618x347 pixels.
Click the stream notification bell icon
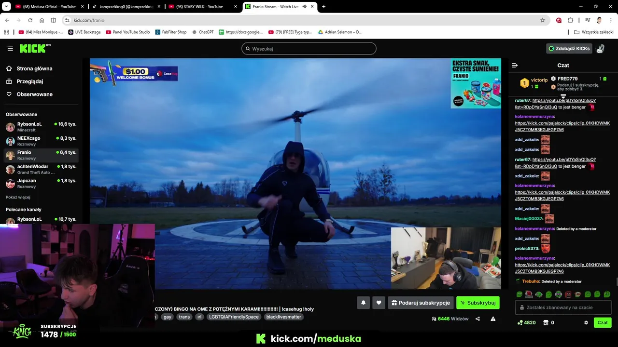click(x=363, y=303)
